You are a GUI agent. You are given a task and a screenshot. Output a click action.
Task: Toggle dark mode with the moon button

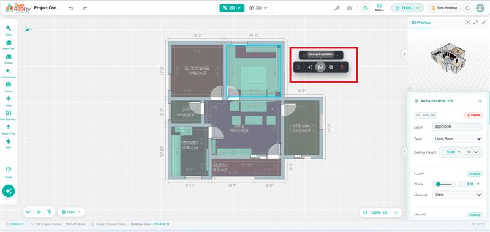[366, 8]
